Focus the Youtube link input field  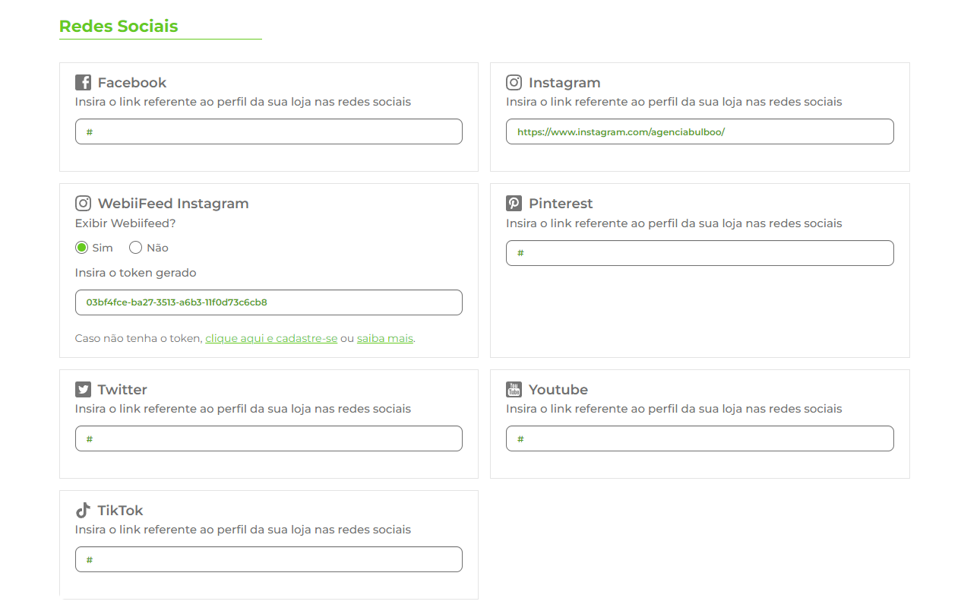click(700, 438)
